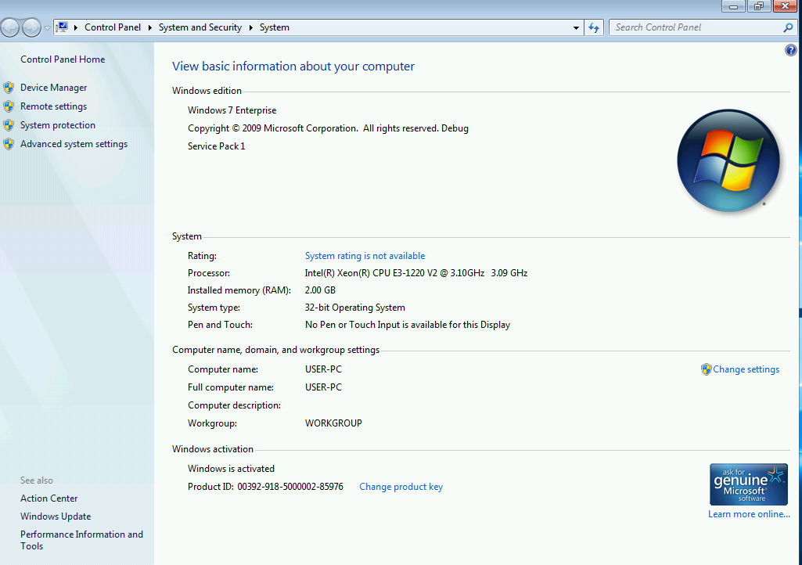Click the shield icon beside System protection
The width and height of the screenshot is (802, 565).
pyautogui.click(x=9, y=125)
